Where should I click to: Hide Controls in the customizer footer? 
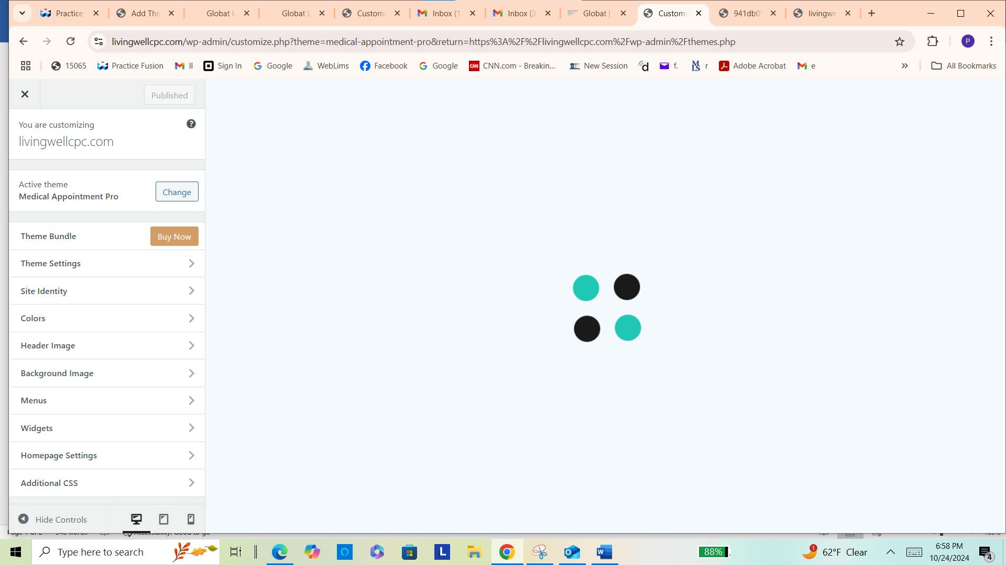[x=52, y=519]
